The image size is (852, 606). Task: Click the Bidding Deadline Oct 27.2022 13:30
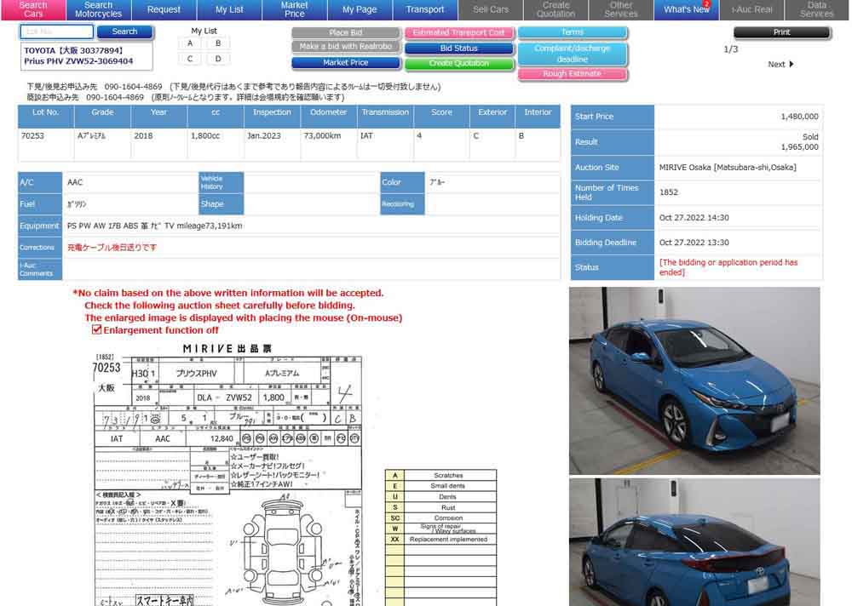click(694, 243)
